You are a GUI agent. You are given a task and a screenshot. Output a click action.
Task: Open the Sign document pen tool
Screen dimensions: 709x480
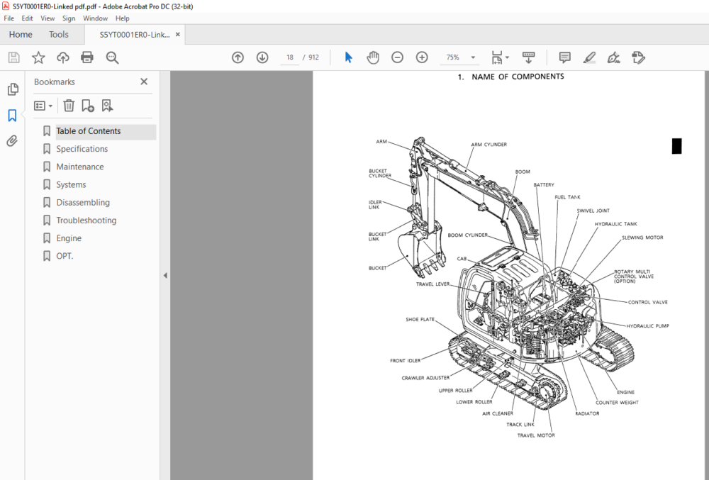click(613, 57)
